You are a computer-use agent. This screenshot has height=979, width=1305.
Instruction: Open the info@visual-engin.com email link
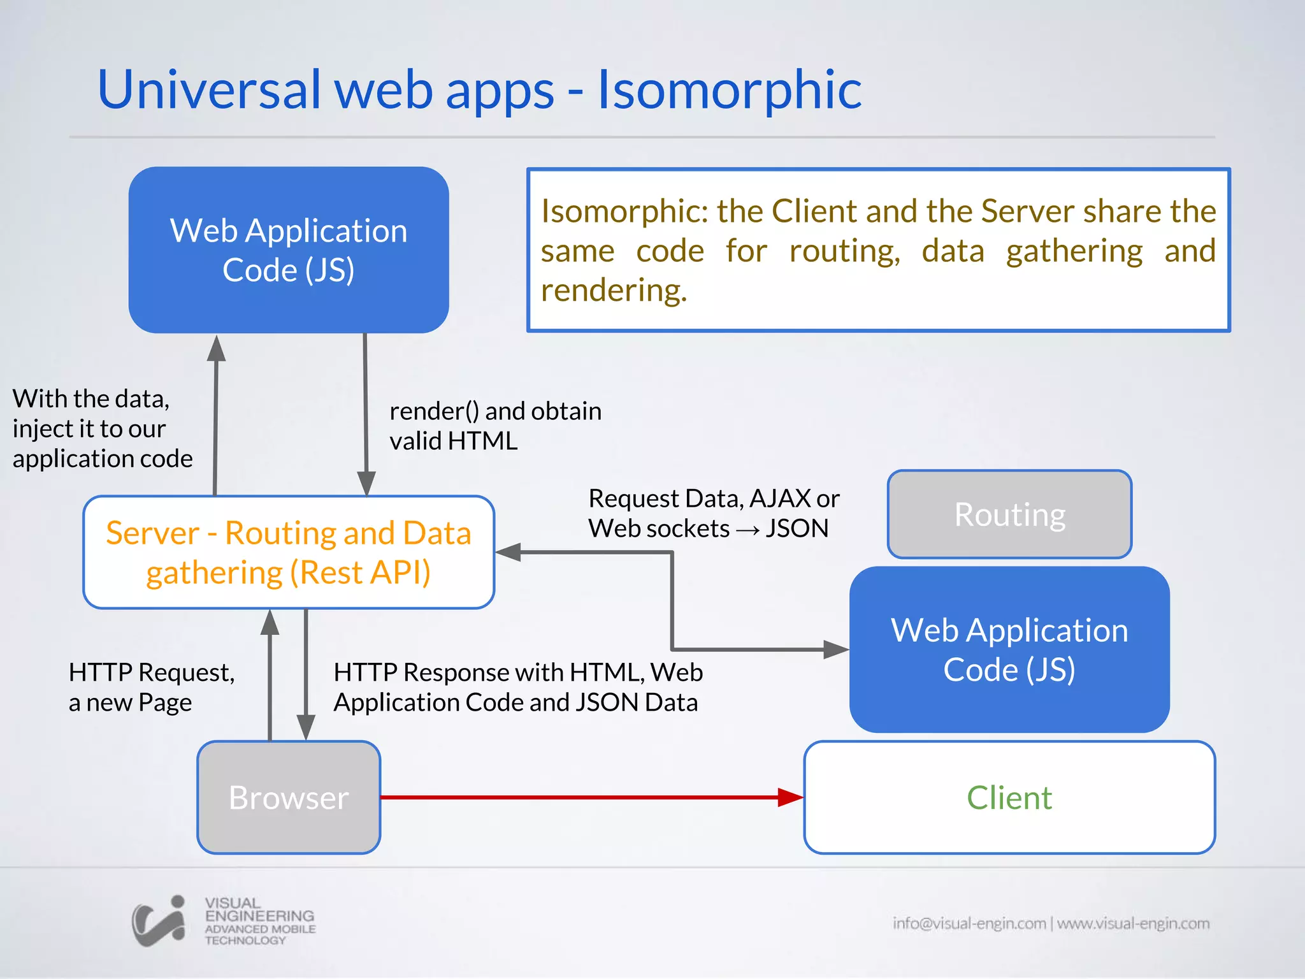tap(969, 923)
